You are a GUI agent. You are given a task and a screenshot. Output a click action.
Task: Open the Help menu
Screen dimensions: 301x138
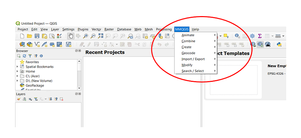coord(195,29)
